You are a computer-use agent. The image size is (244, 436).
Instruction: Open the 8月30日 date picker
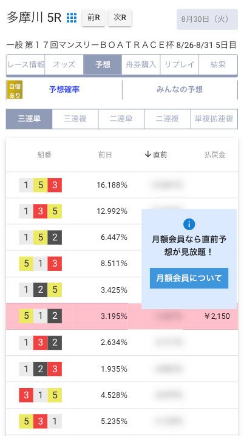207,19
